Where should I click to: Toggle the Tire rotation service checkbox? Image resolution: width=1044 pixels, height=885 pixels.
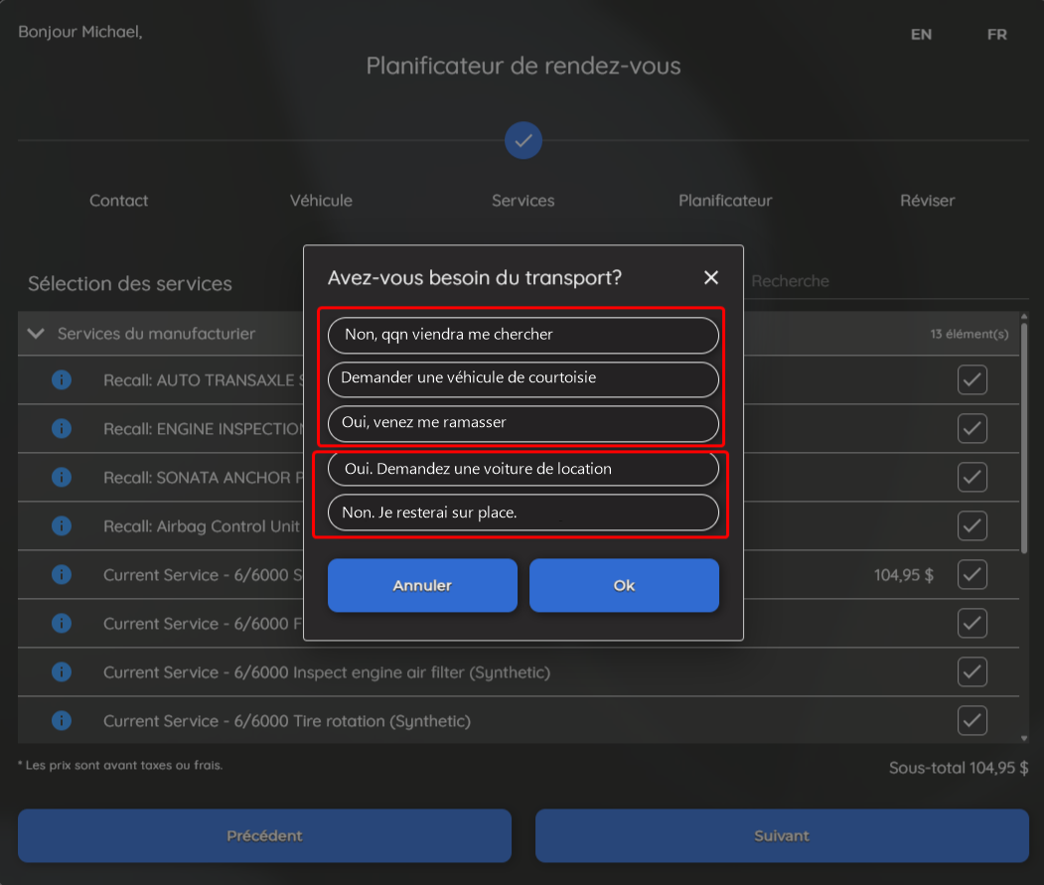[971, 720]
